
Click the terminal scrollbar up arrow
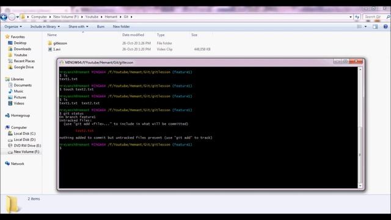click(x=360, y=70)
